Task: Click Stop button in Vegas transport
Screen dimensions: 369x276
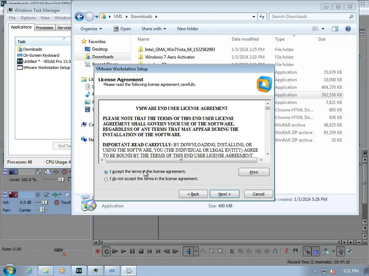Action: pyautogui.click(x=141, y=251)
